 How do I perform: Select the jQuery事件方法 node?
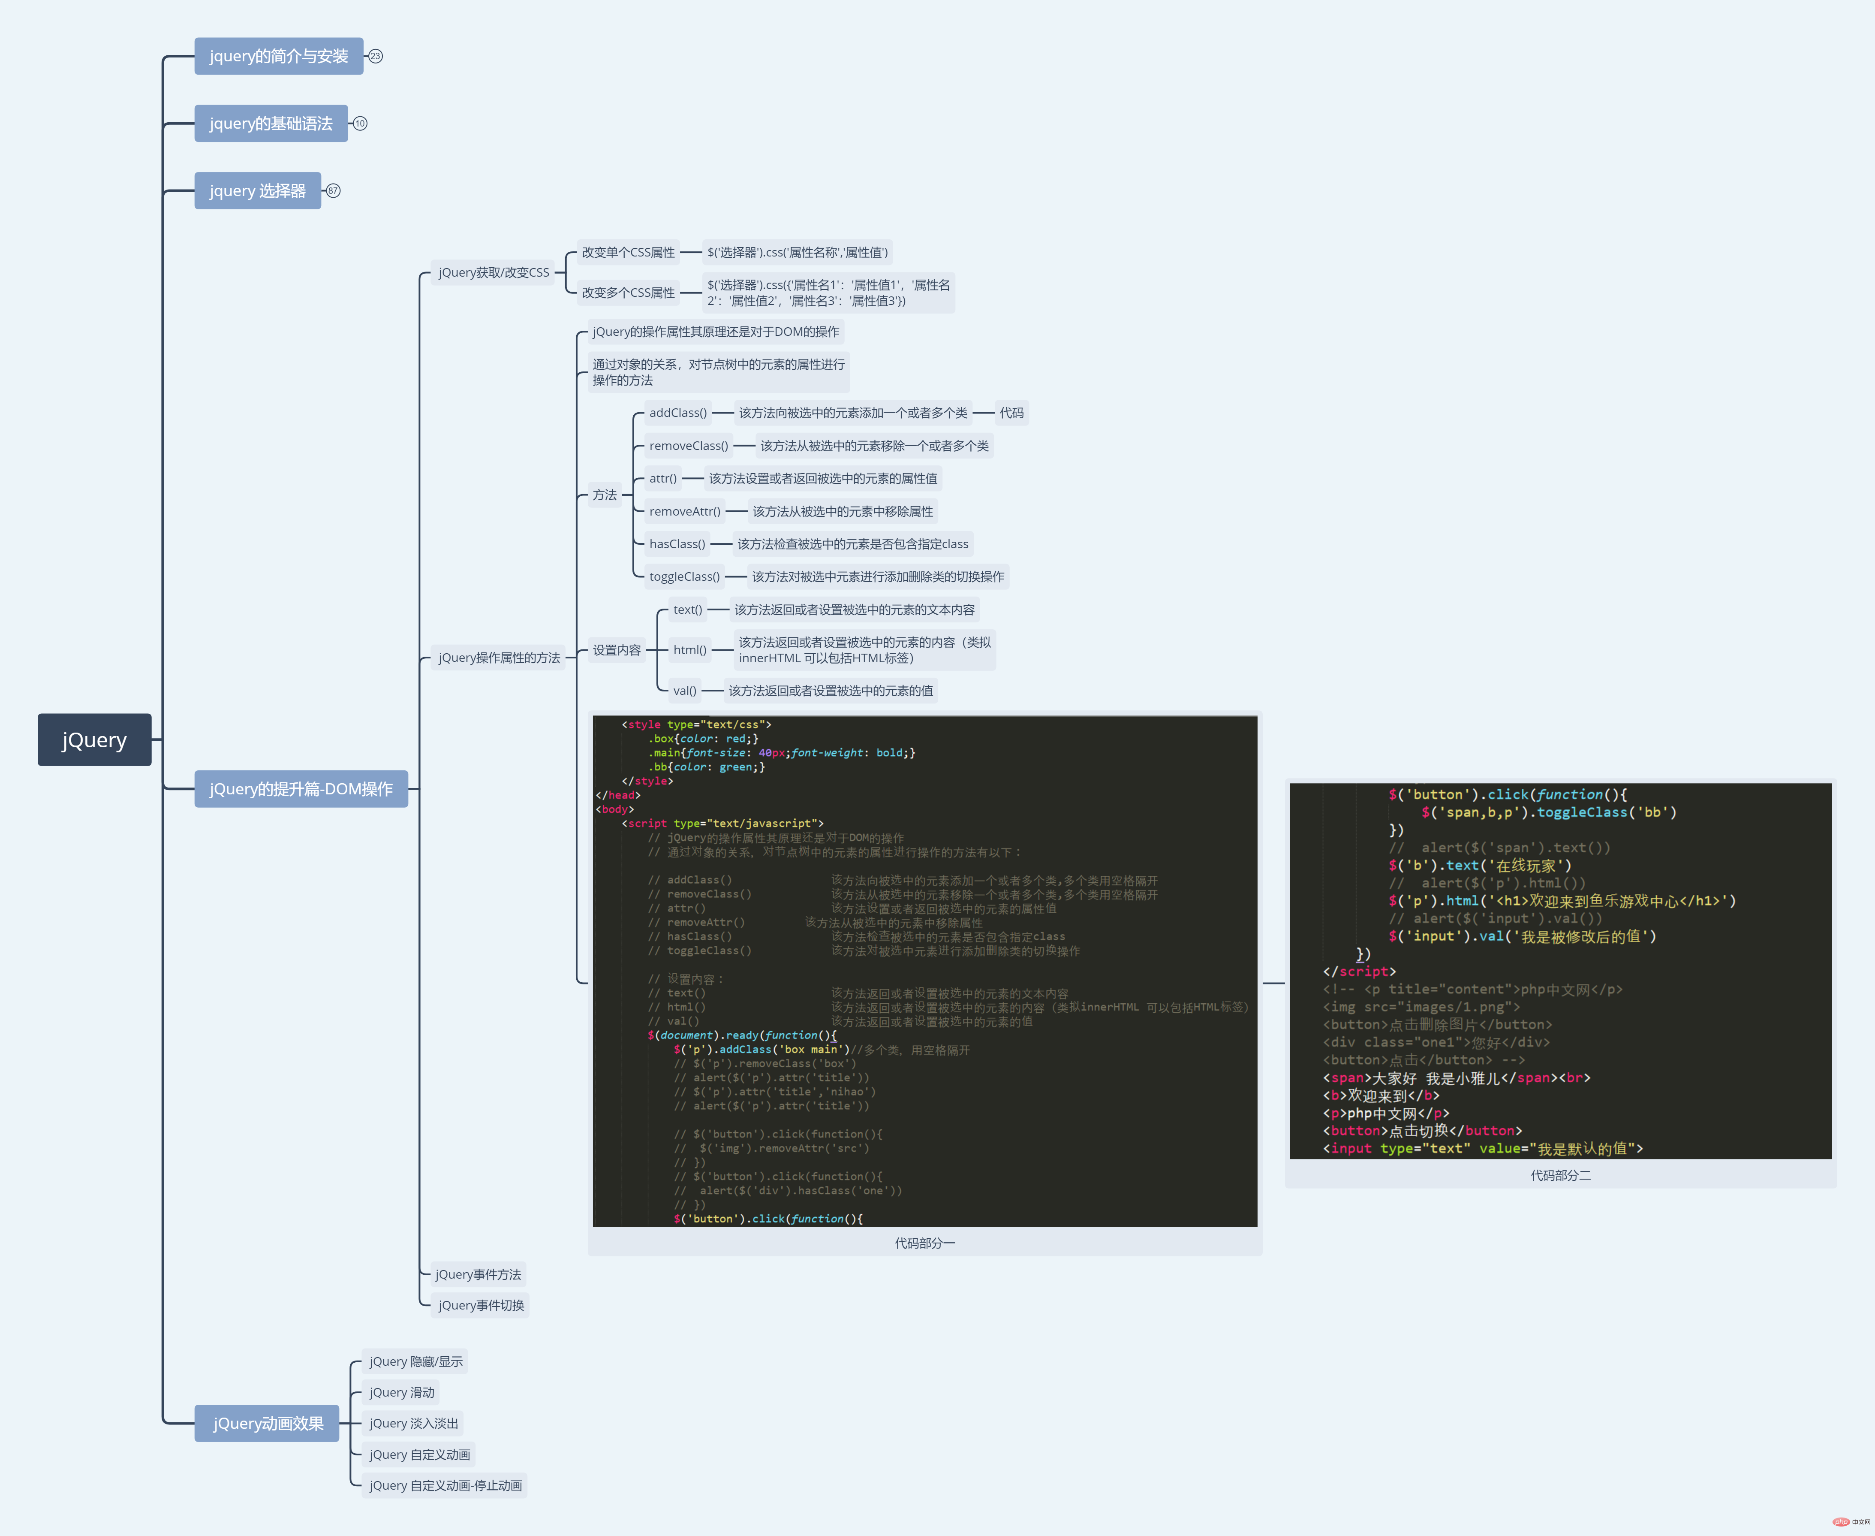[x=479, y=1275]
